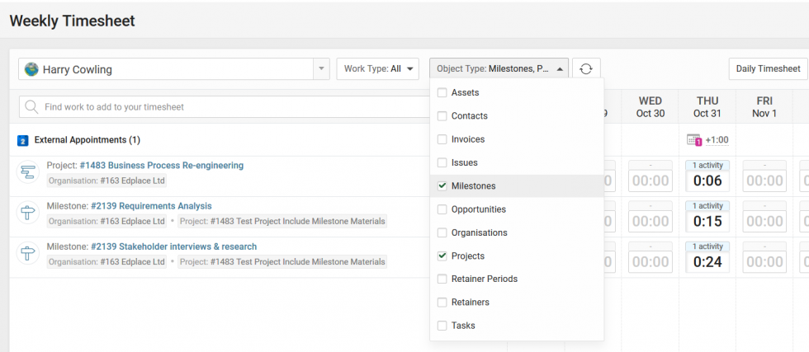Check the Issues checkbox
The width and height of the screenshot is (809, 352).
(442, 162)
